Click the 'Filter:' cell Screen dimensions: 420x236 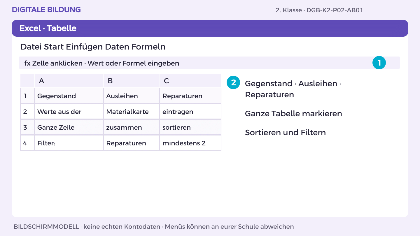click(69, 143)
